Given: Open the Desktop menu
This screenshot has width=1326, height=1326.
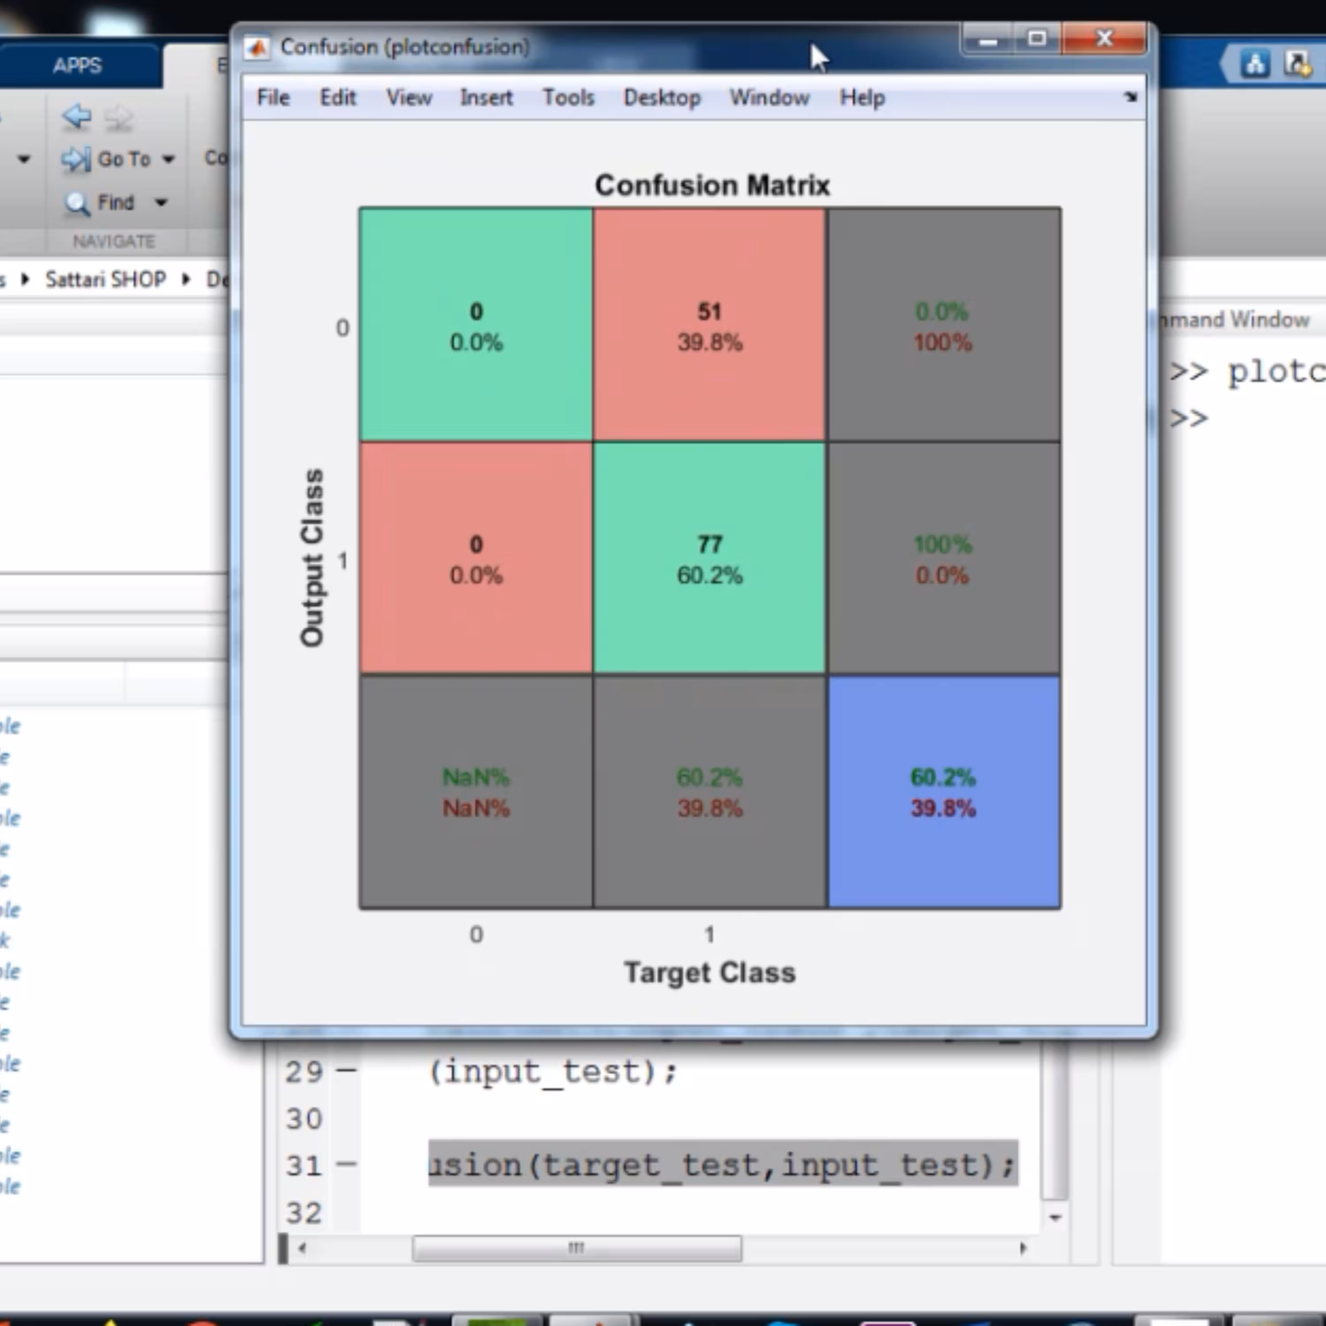Looking at the screenshot, I should point(662,97).
